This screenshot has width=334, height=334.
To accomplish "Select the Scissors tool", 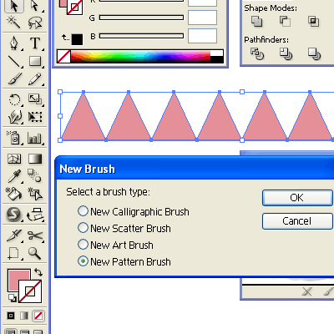I will click(35, 235).
